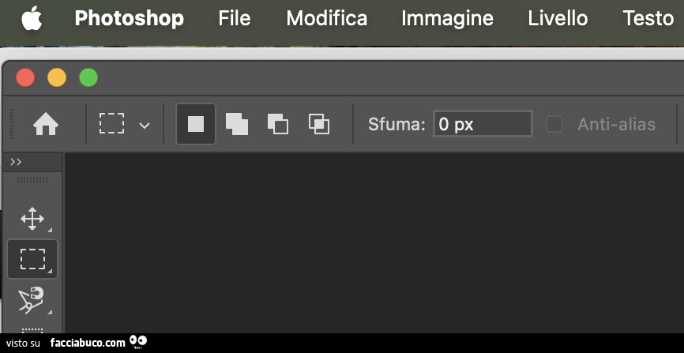Open the Apple menu

[32, 18]
